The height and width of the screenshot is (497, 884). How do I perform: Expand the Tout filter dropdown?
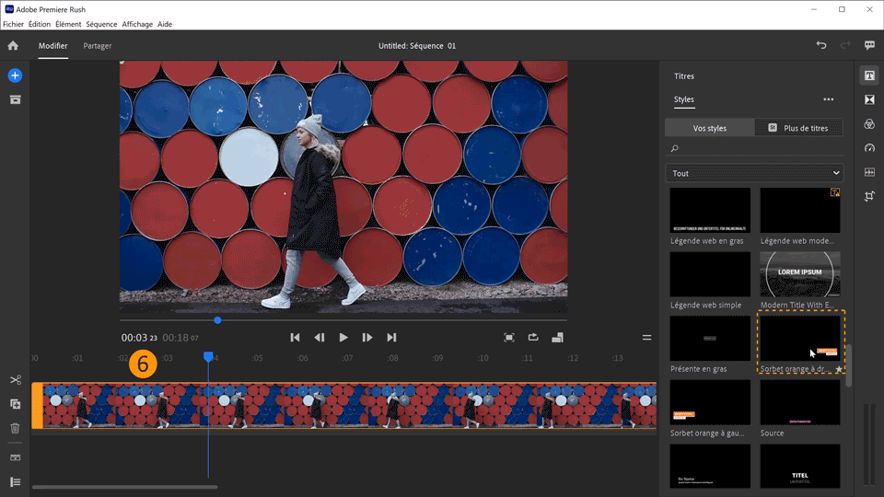click(754, 173)
